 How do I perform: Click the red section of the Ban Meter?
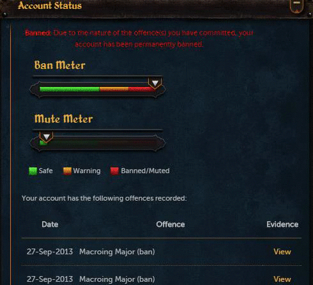pyautogui.click(x=142, y=89)
